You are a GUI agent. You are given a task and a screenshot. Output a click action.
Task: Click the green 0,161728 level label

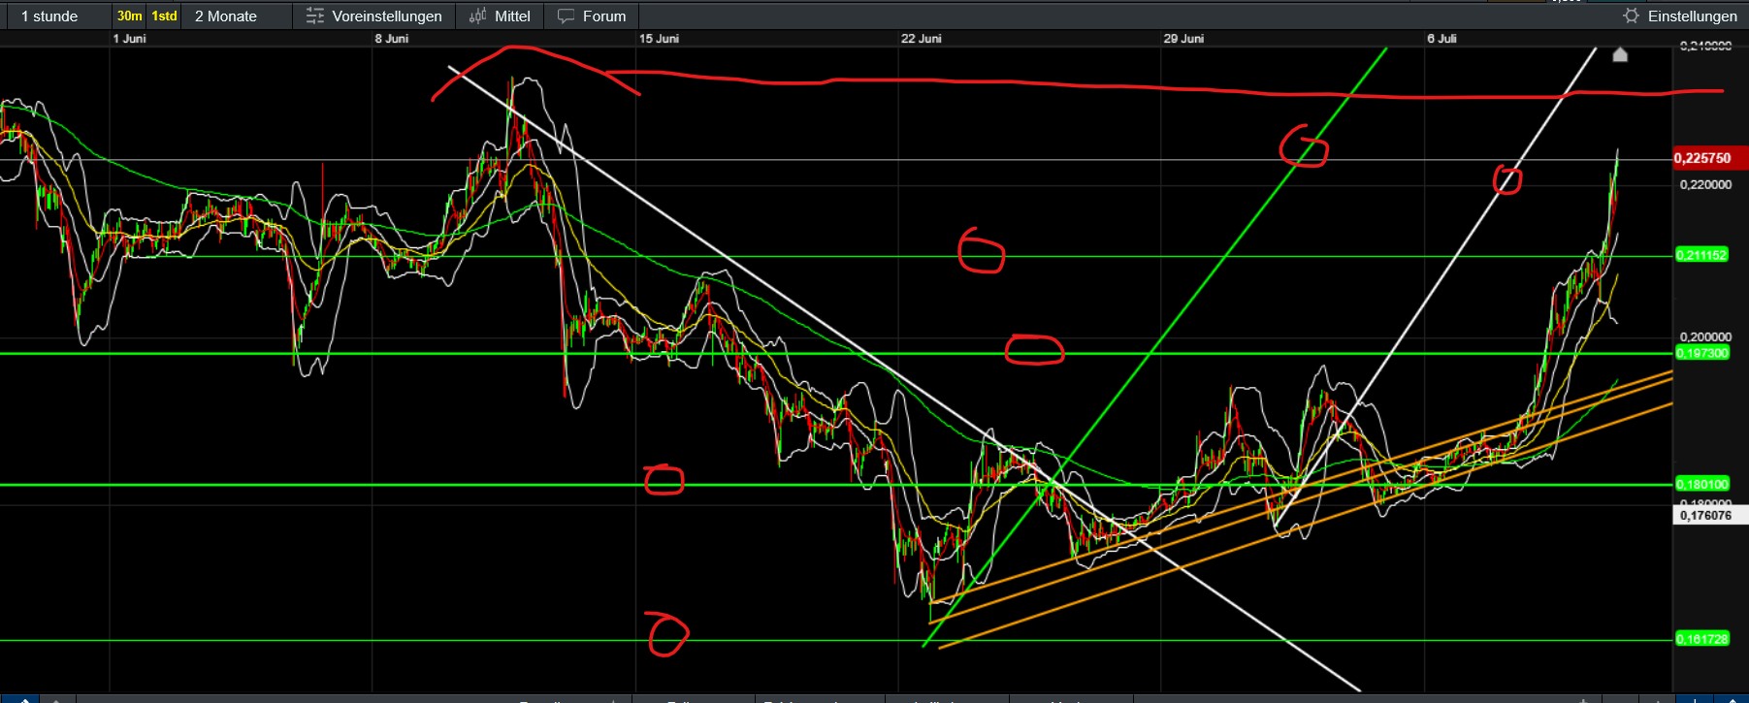tap(1701, 639)
